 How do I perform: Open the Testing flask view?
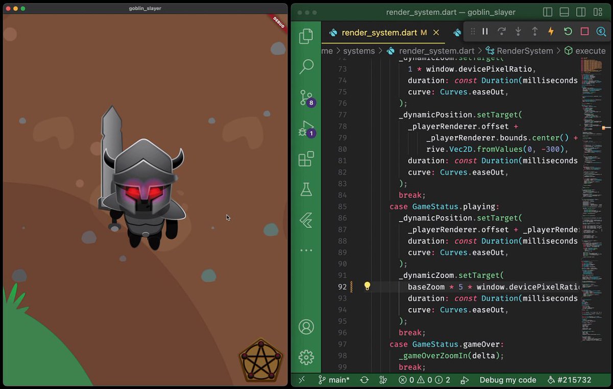[306, 189]
